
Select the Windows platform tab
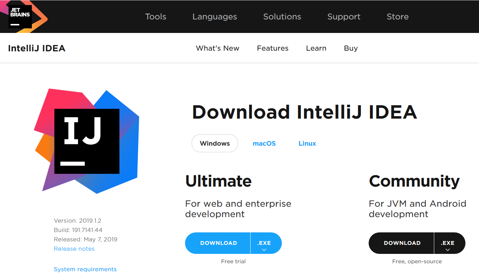[215, 143]
